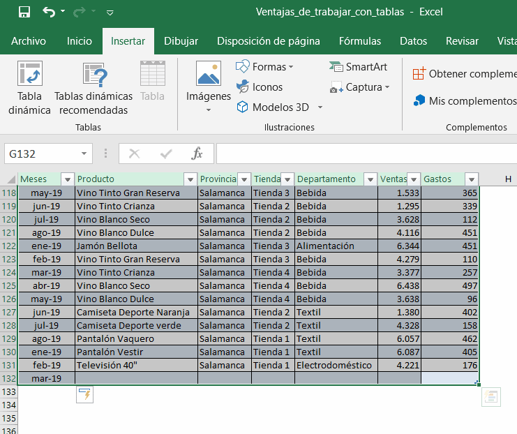
Task: Switch to Disposición de página tab
Action: point(269,41)
